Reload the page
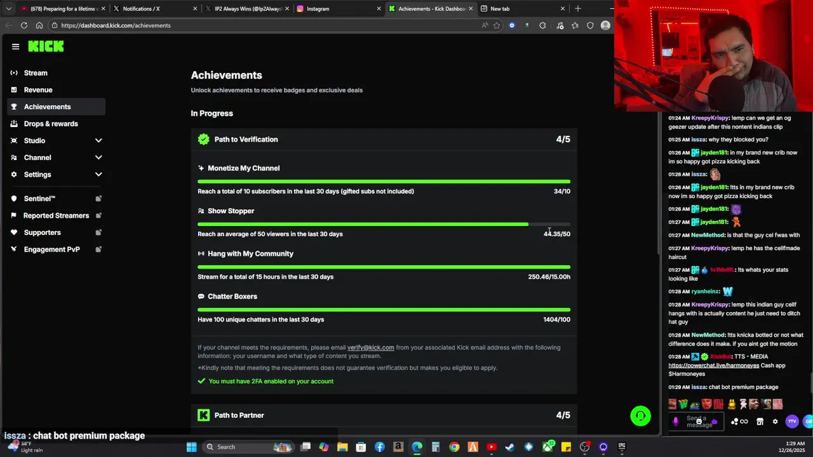The image size is (813, 457). 24,25
